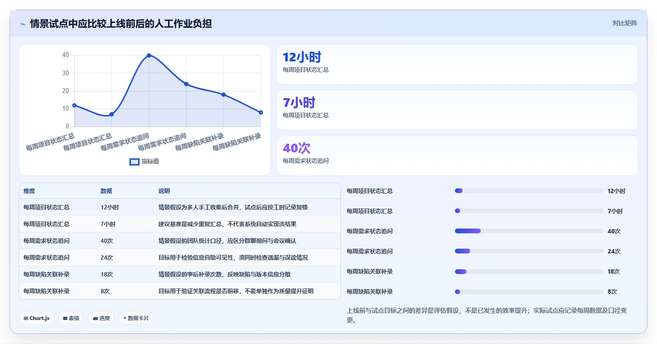Click description 建议基准是减少重复汇总

click(227, 224)
